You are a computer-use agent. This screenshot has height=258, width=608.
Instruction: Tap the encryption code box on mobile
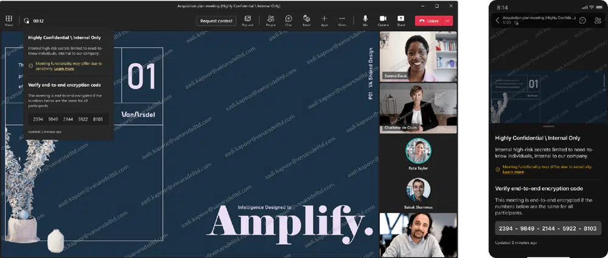(548, 229)
